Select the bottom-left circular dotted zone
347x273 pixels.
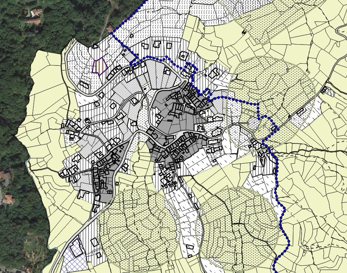(x=139, y=230)
